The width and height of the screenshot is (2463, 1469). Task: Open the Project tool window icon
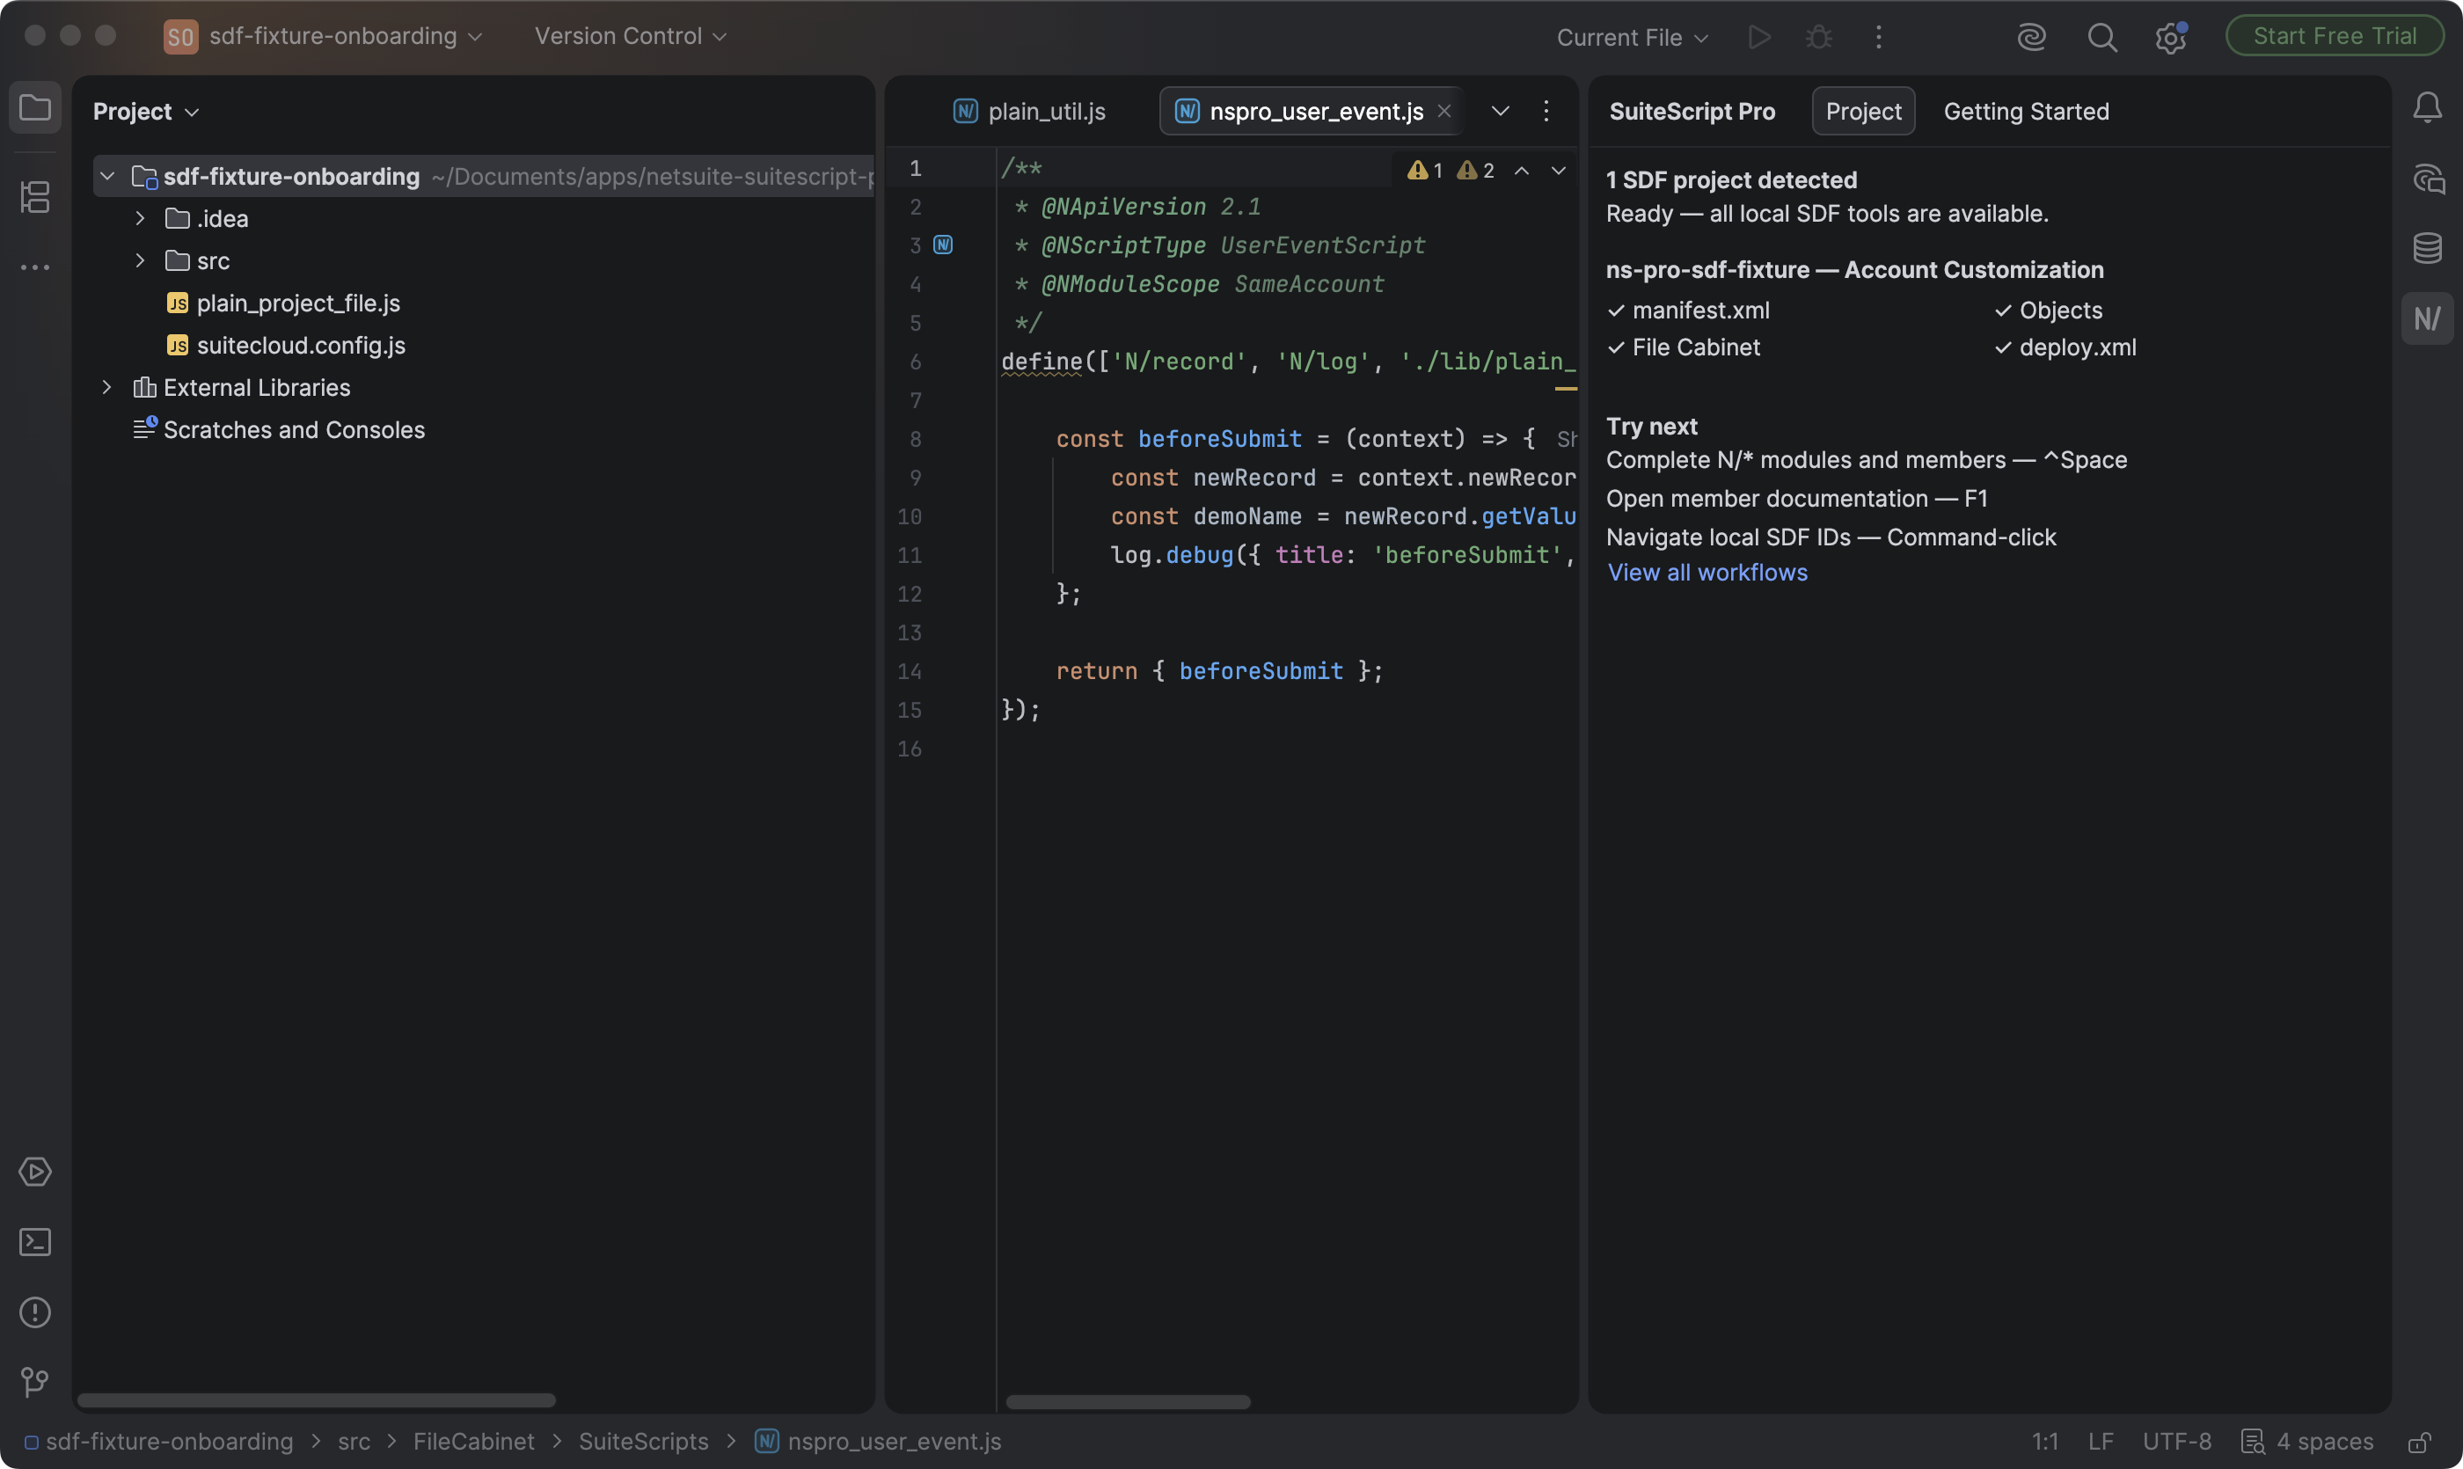pos(36,107)
